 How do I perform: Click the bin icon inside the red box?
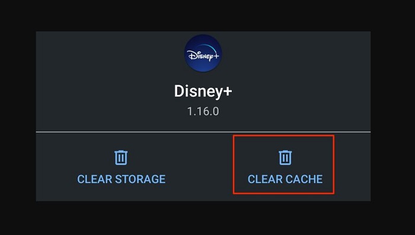(x=285, y=157)
